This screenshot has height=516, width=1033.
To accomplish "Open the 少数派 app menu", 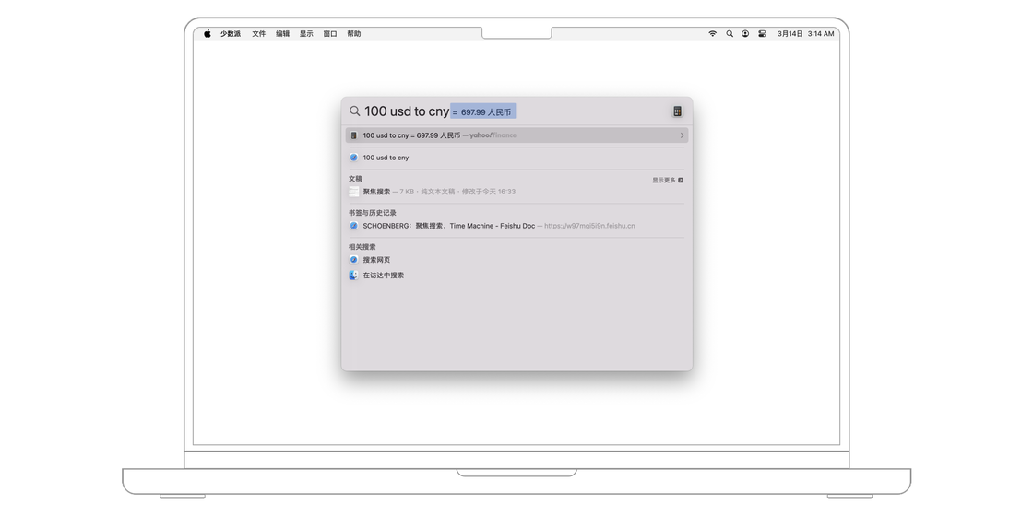I will tap(231, 33).
